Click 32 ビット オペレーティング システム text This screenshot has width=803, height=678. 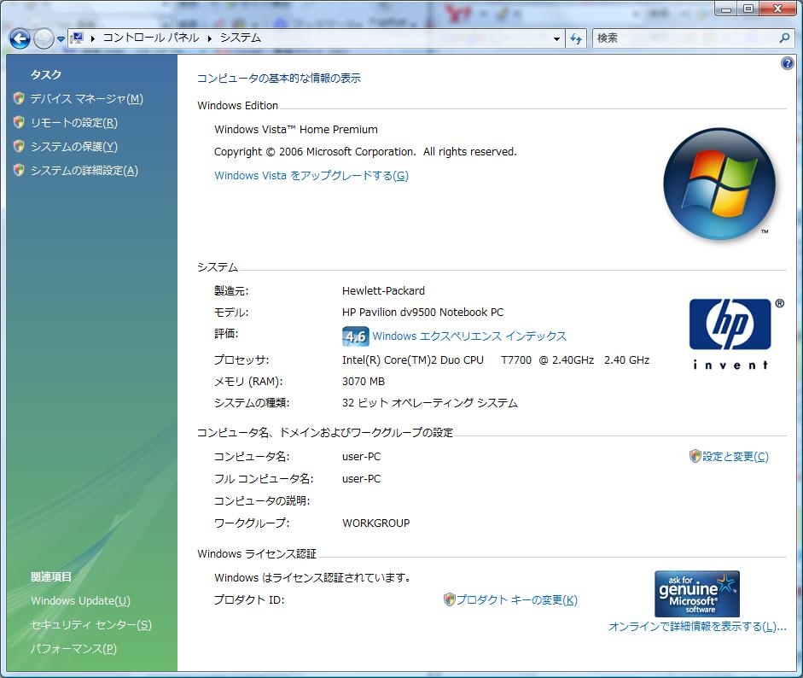[x=430, y=403]
